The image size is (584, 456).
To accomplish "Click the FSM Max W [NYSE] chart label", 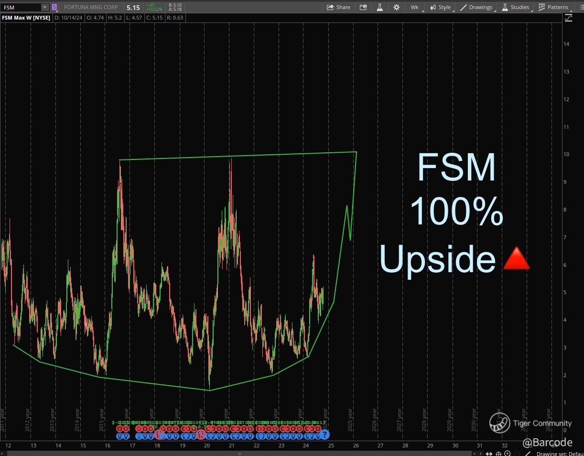I will 25,18.
